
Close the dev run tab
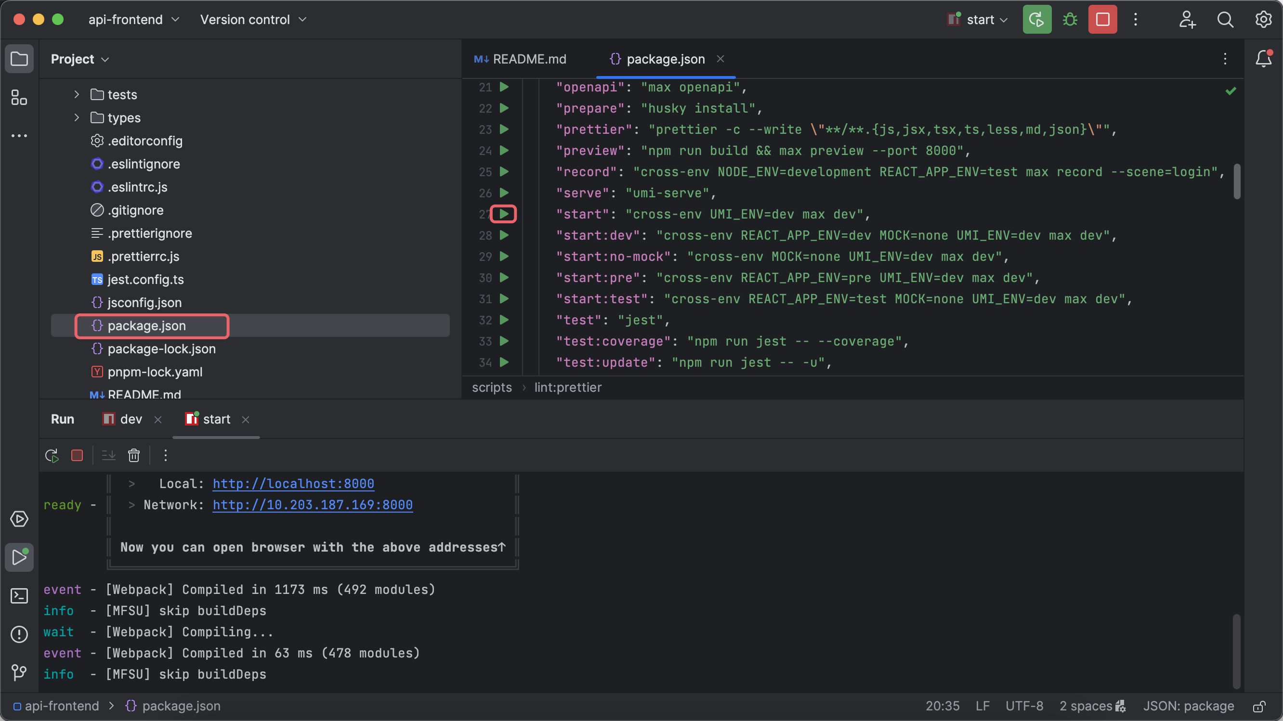click(x=158, y=420)
